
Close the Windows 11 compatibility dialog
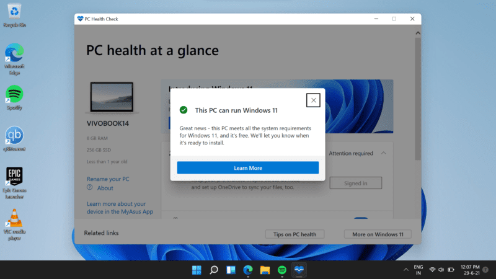coord(313,100)
